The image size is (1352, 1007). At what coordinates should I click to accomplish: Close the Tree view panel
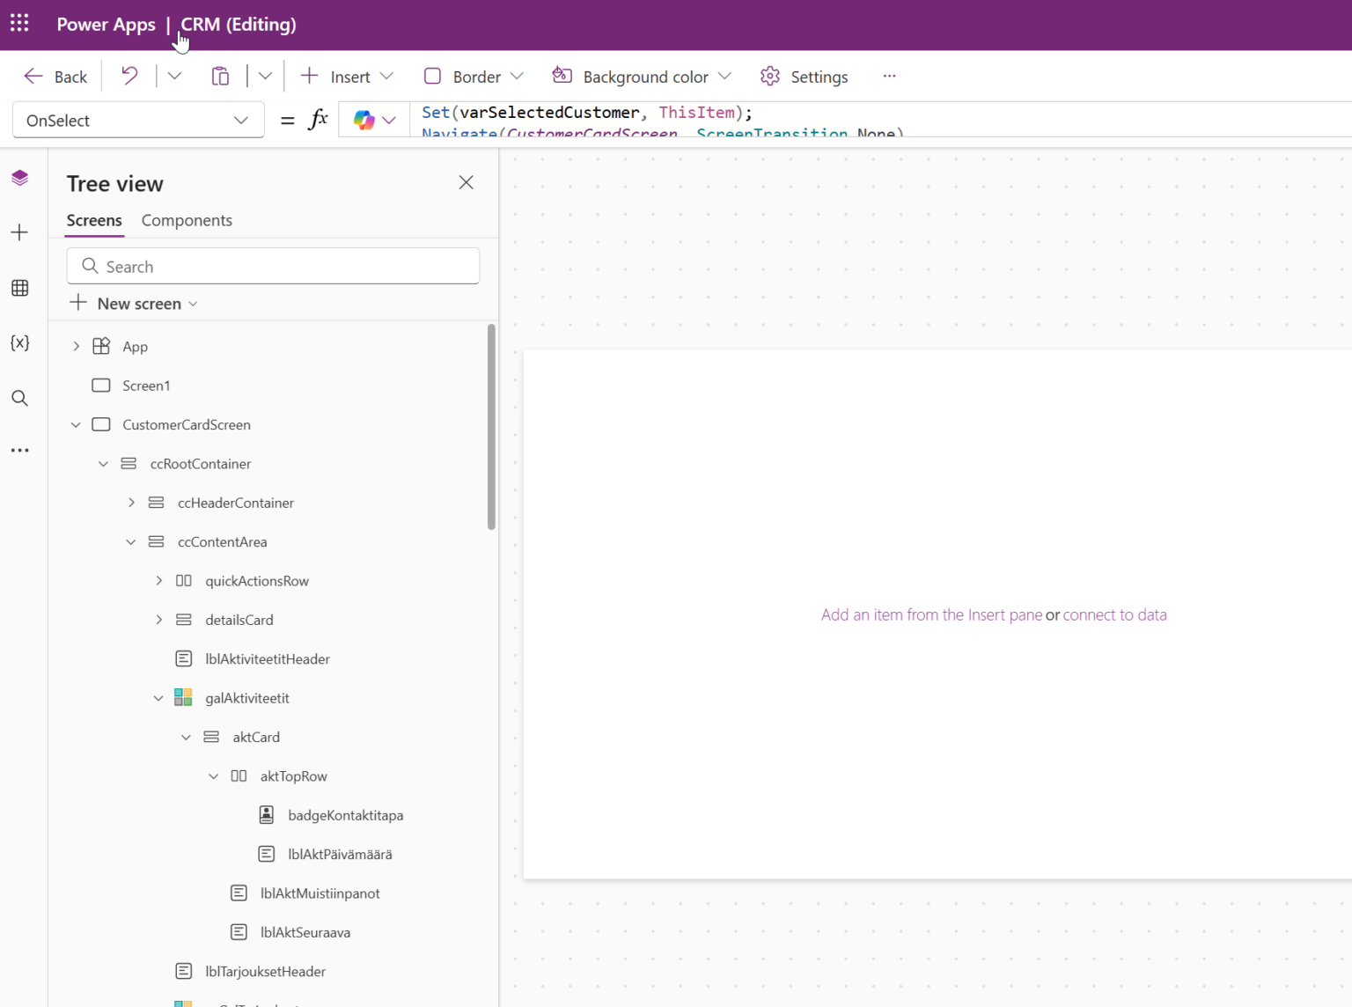pos(467,182)
